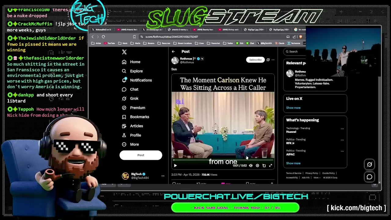Switch to Artemis Revie browser tab

128,30
